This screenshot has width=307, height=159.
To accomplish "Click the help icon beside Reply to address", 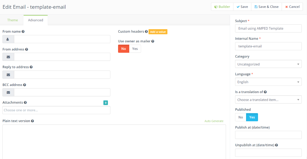I will [31, 67].
